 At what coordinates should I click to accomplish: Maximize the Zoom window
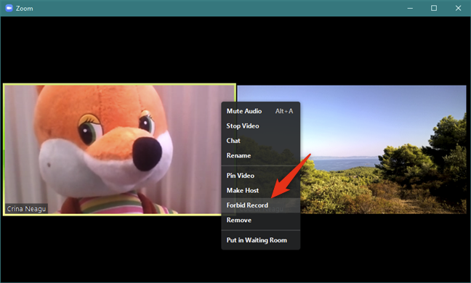click(434, 8)
